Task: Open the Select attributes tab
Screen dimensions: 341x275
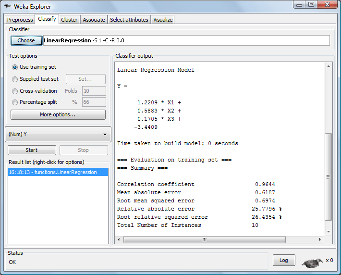Action: tap(129, 20)
